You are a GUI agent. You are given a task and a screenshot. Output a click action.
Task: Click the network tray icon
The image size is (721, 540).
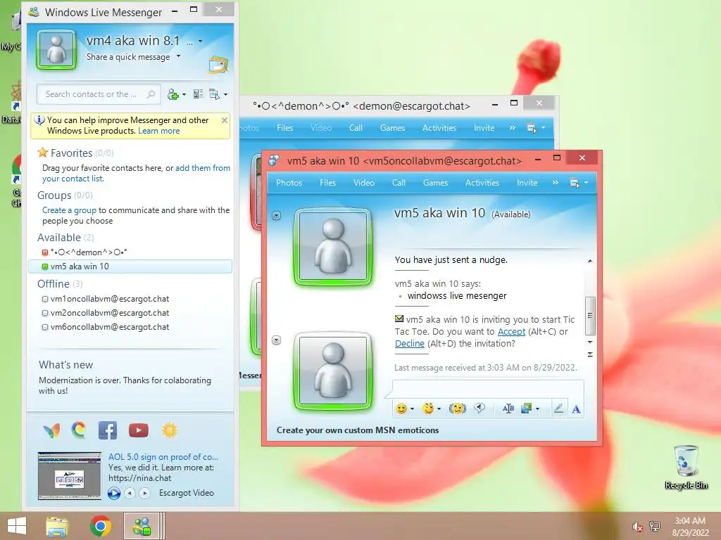pos(654,526)
